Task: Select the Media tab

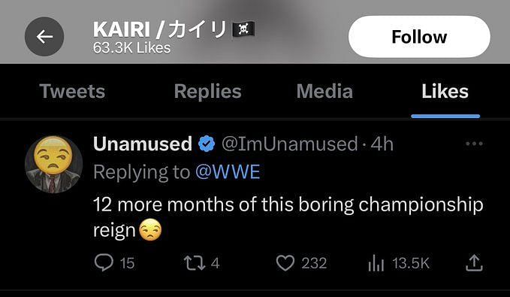Action: [324, 91]
